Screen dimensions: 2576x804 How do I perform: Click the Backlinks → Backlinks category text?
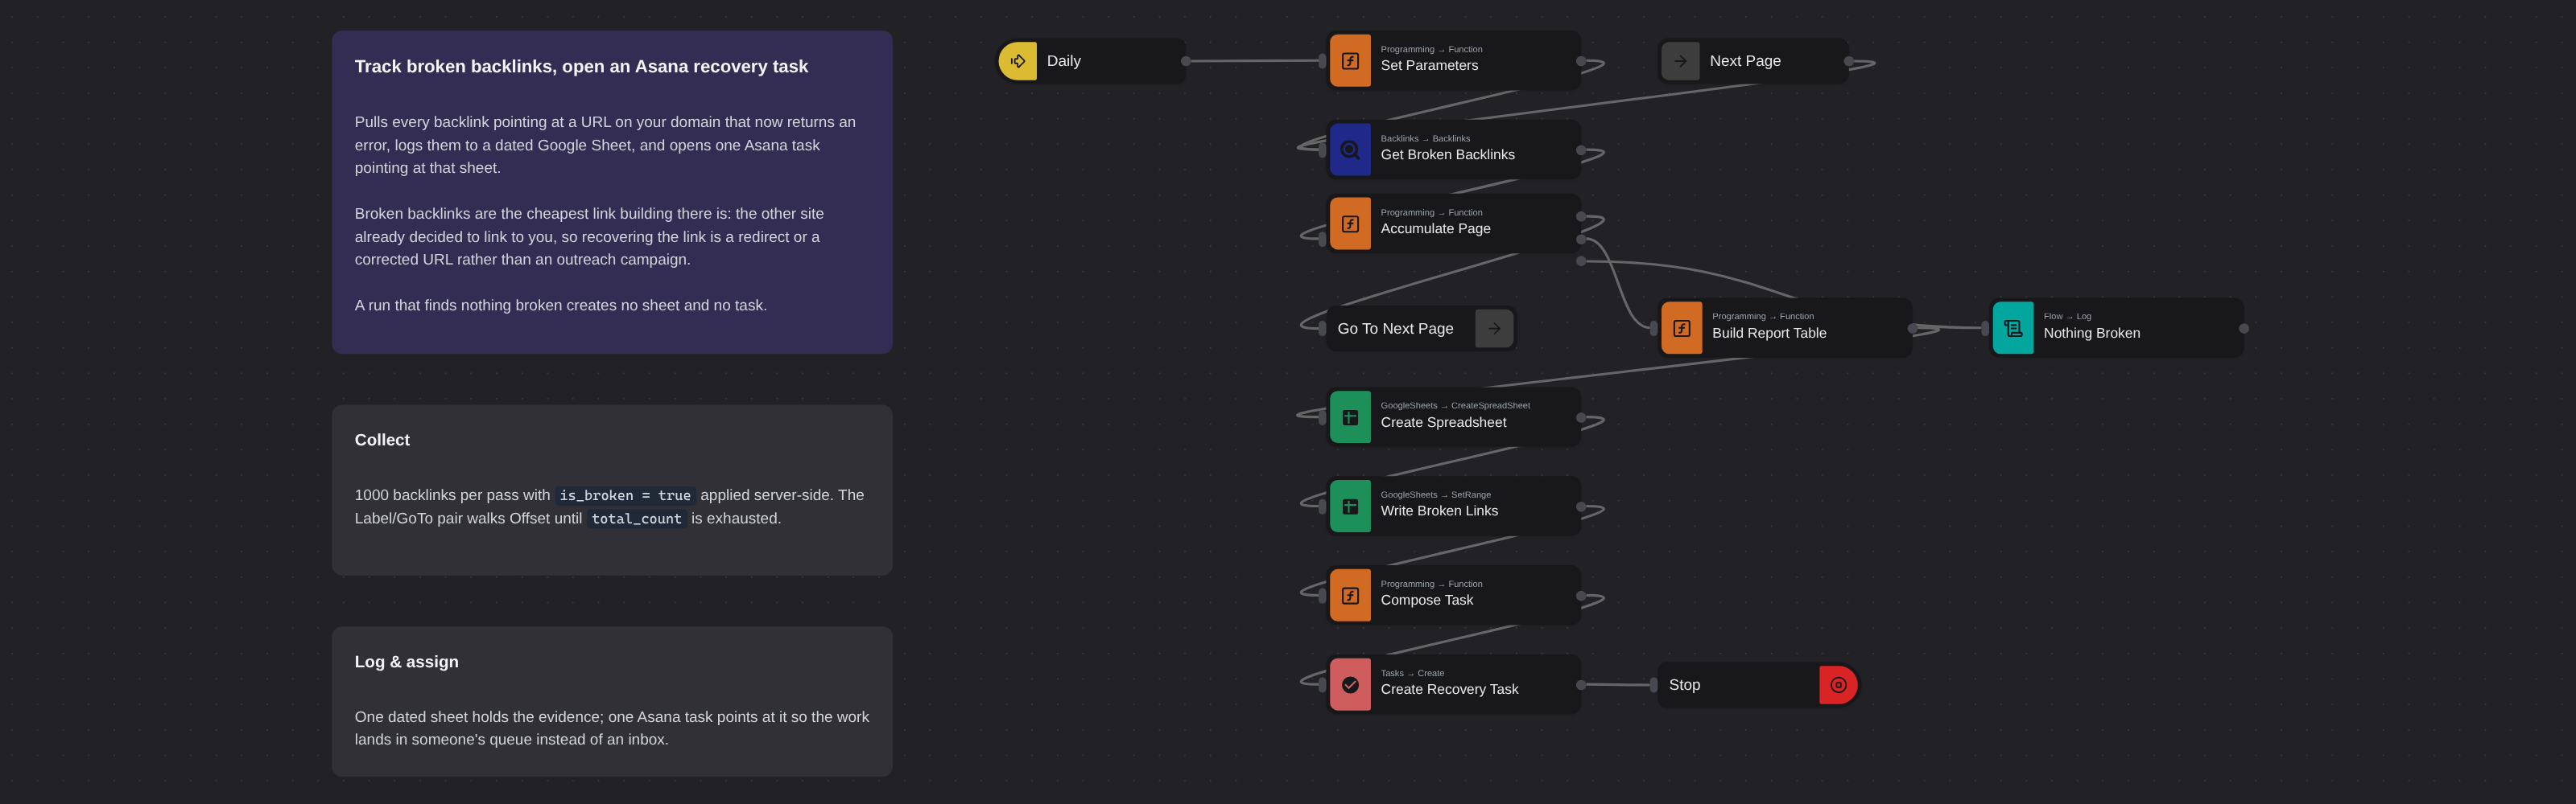[1425, 139]
